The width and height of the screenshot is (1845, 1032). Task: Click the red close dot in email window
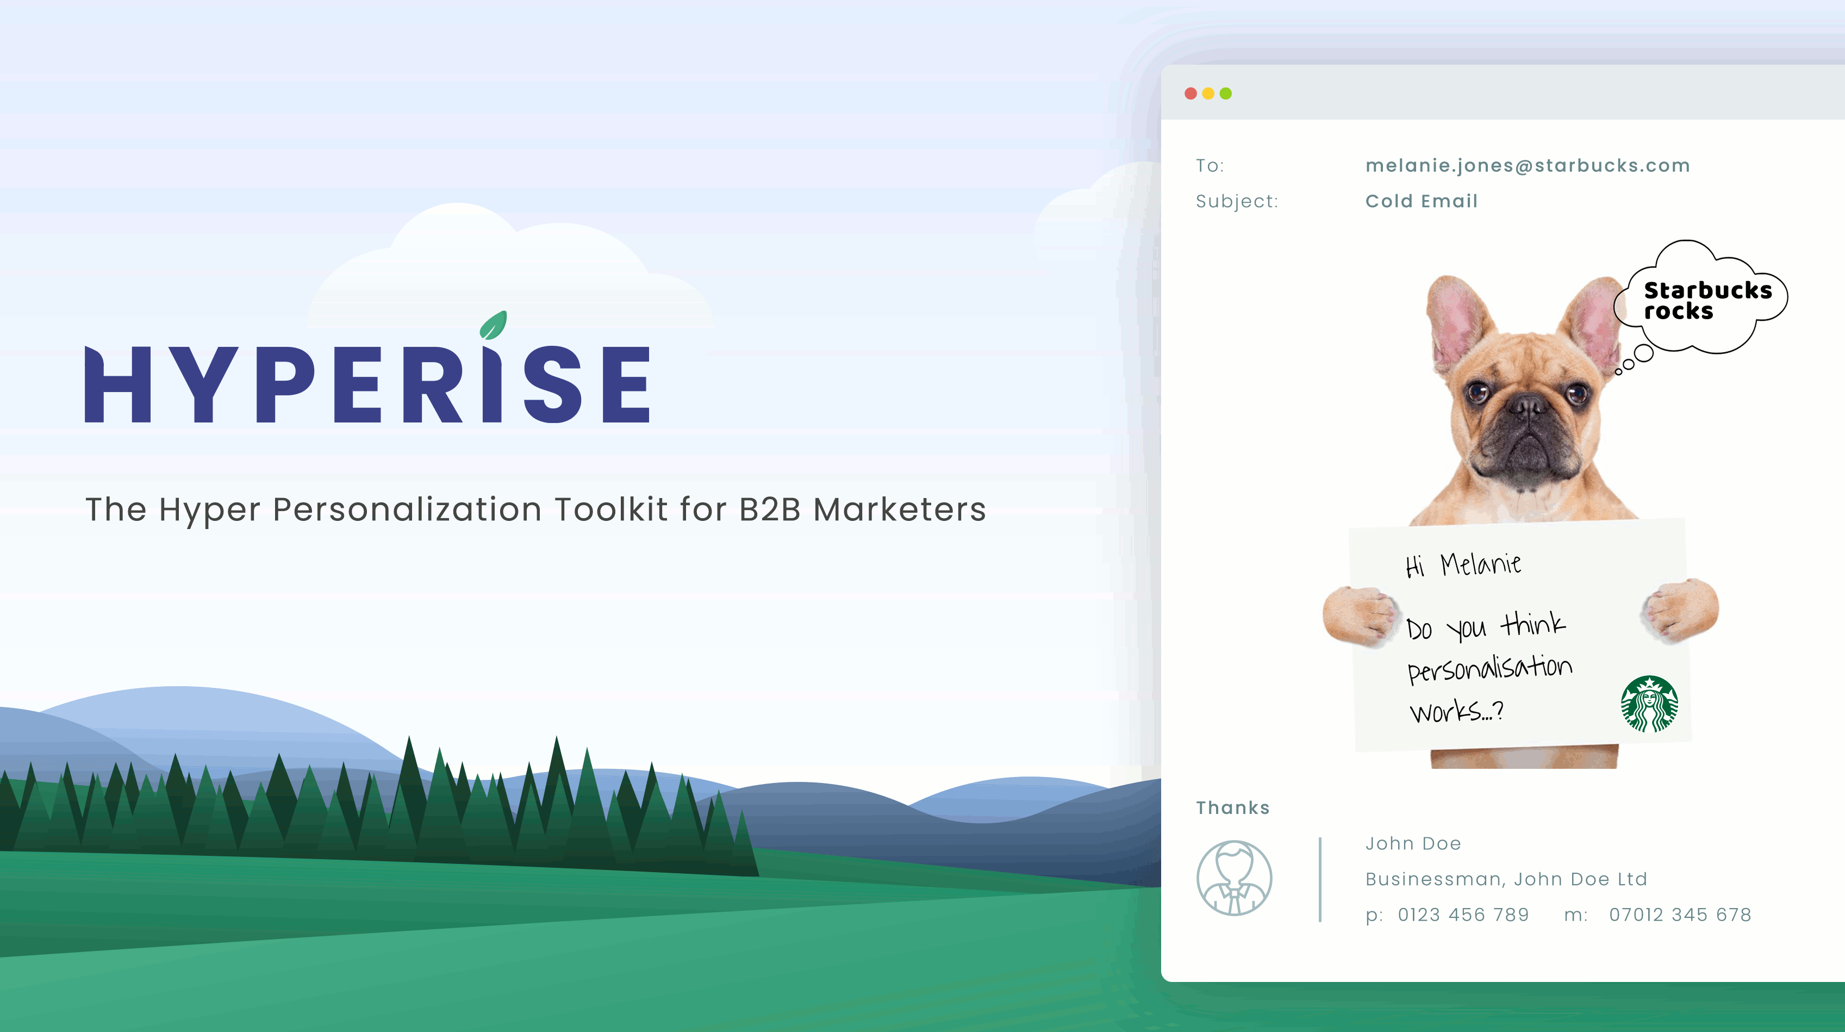coord(1190,94)
